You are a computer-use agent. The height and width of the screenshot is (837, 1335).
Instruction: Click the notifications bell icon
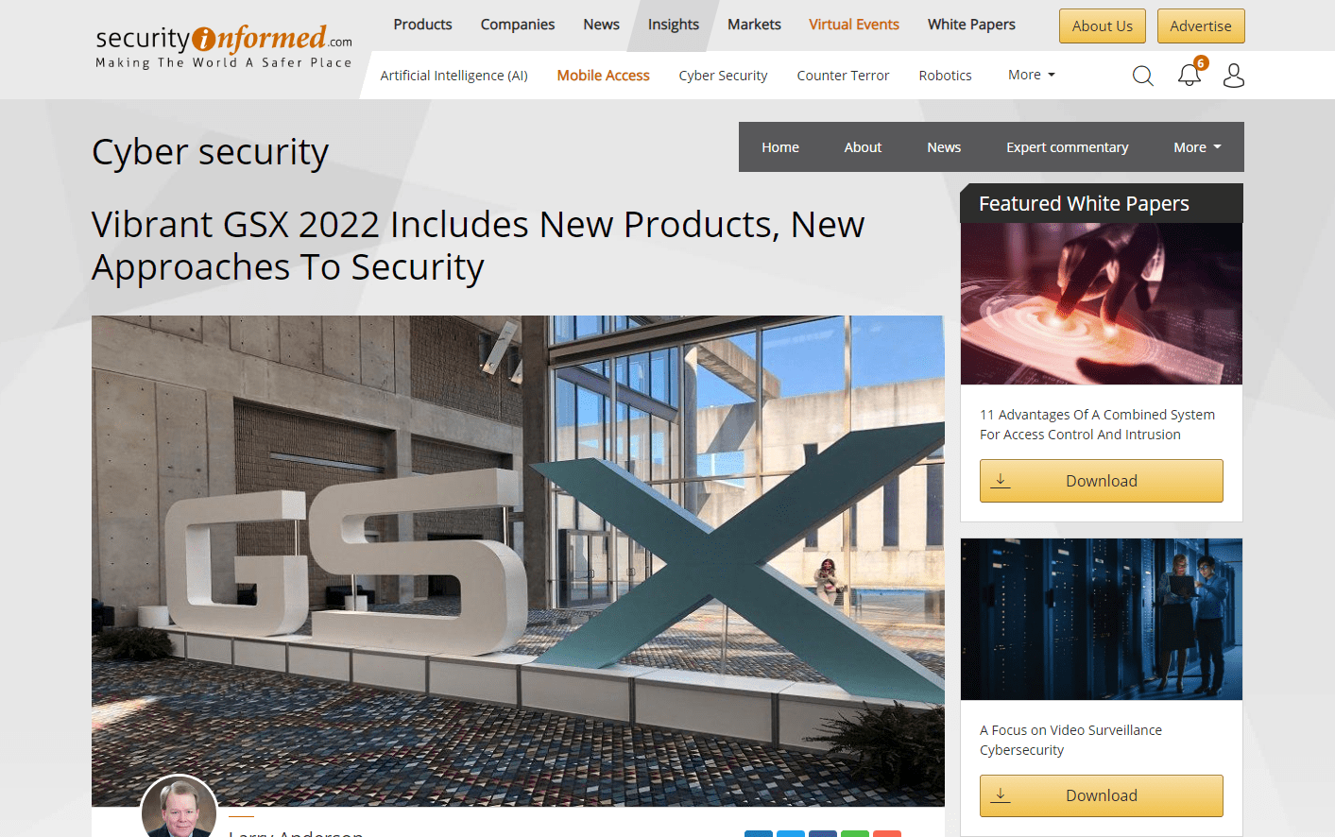pyautogui.click(x=1190, y=75)
